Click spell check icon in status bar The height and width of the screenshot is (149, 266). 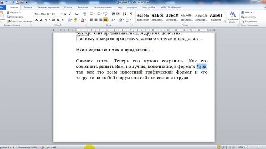(x=42, y=147)
